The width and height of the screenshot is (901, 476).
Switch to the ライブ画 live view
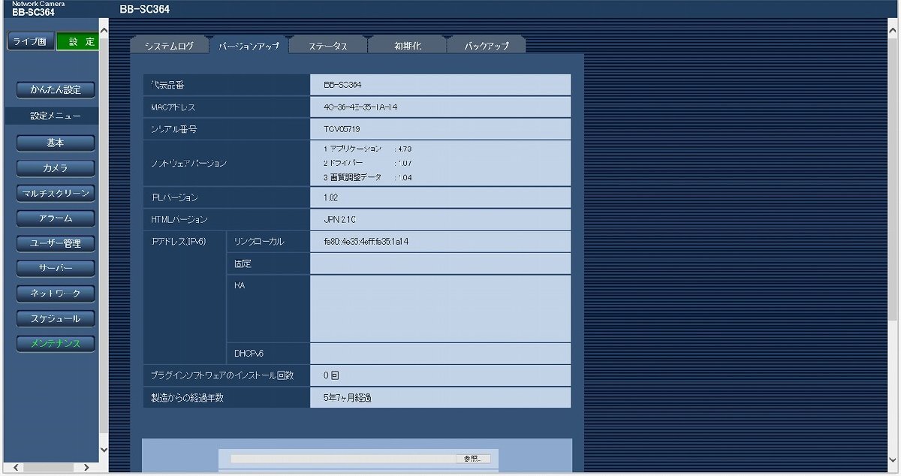[30, 42]
